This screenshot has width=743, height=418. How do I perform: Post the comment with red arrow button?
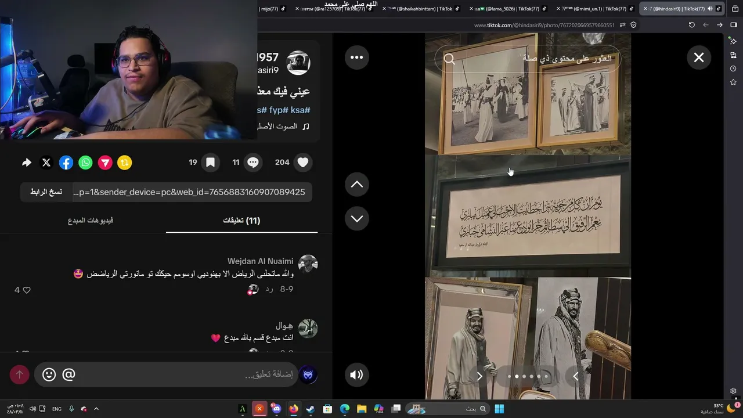[19, 374]
